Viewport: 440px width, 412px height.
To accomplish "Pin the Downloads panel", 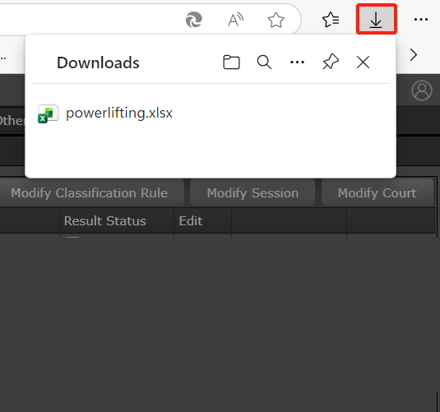I will click(331, 62).
